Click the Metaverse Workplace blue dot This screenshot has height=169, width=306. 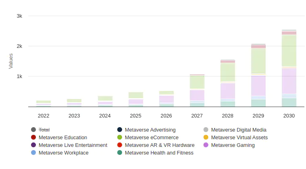click(33, 153)
